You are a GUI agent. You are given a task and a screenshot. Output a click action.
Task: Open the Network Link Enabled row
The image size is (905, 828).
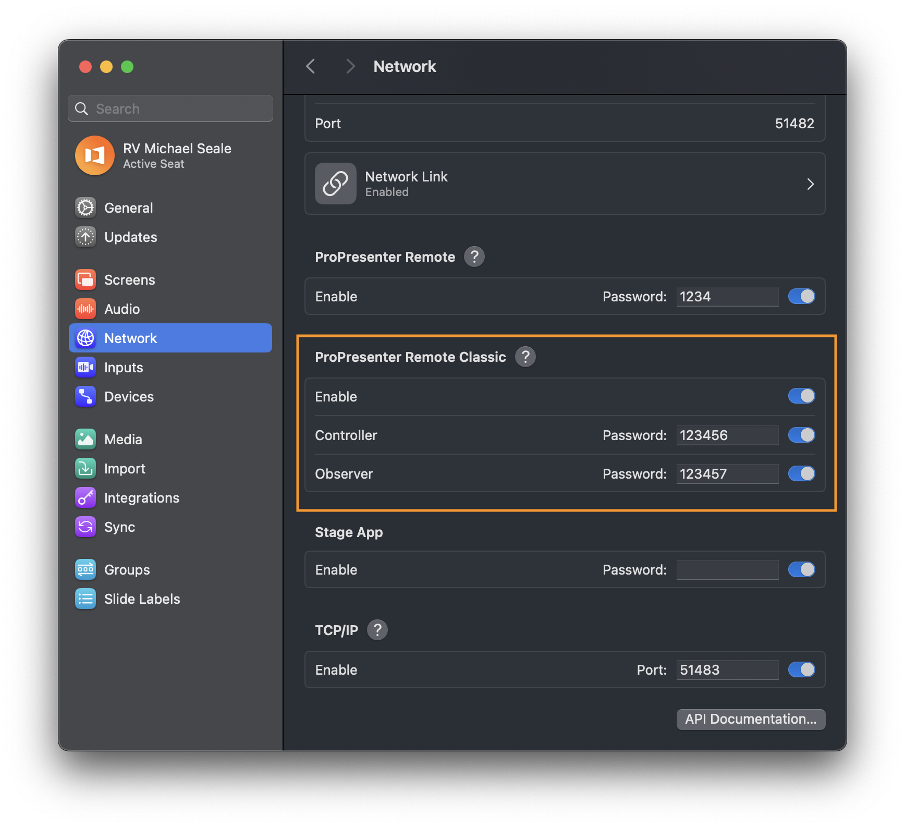pyautogui.click(x=565, y=184)
